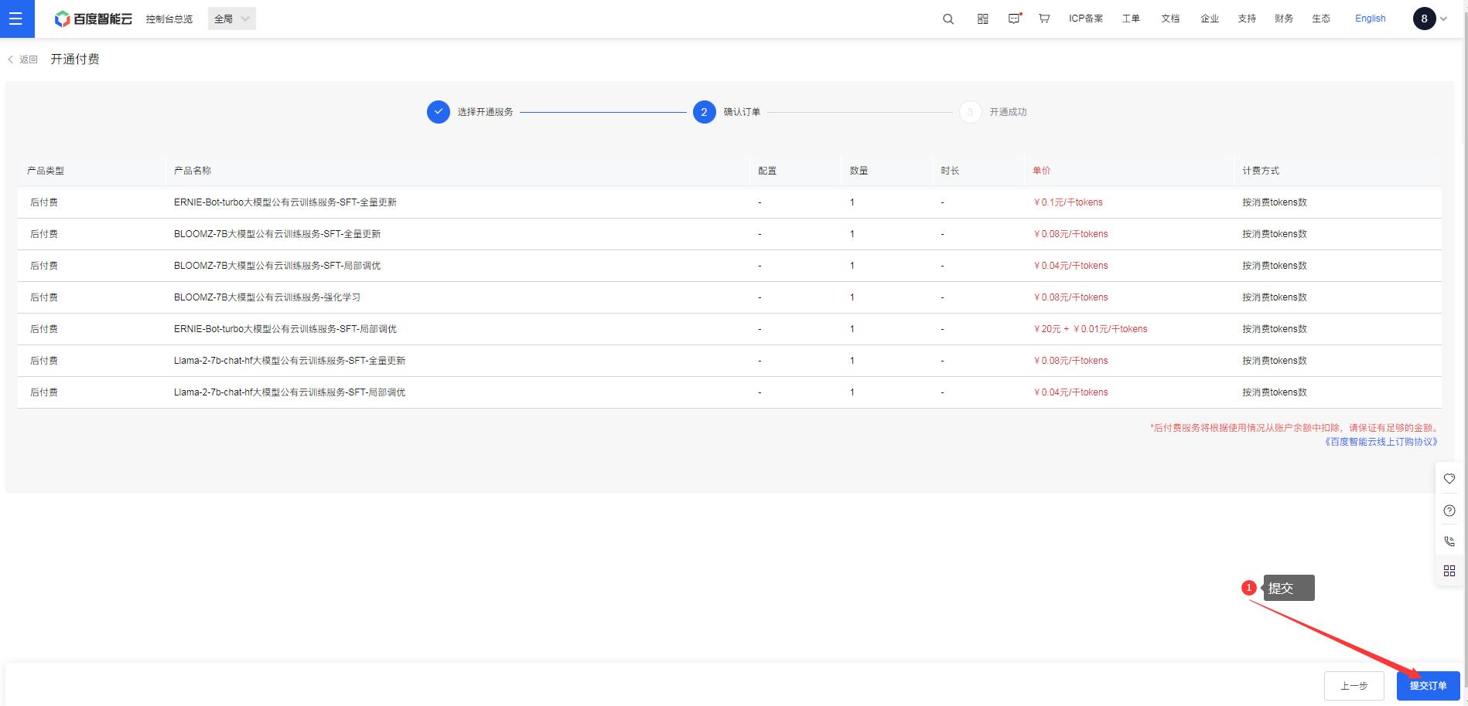Image resolution: width=1468 pixels, height=706 pixels.
Task: Open 工单 menu
Action: click(x=1131, y=19)
